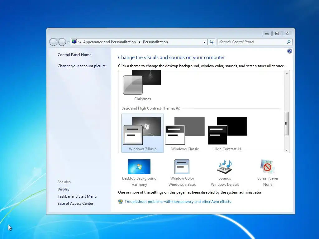This screenshot has height=239, width=319.
Task: Go back with the Back arrow button
Action: 53,42
